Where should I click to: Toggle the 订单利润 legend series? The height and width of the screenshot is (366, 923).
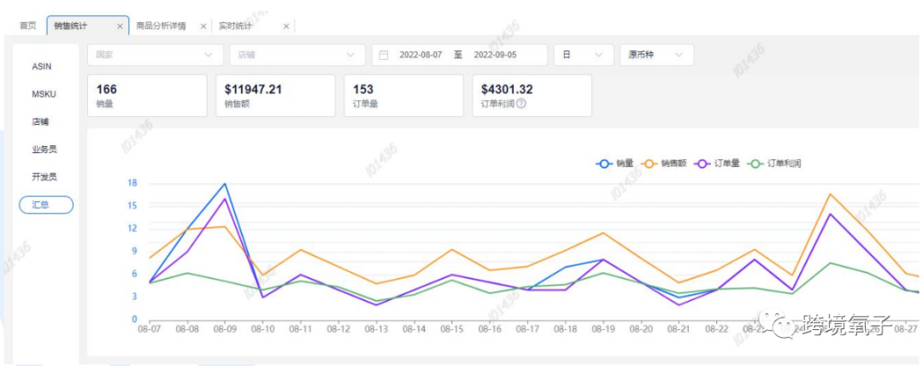[773, 164]
